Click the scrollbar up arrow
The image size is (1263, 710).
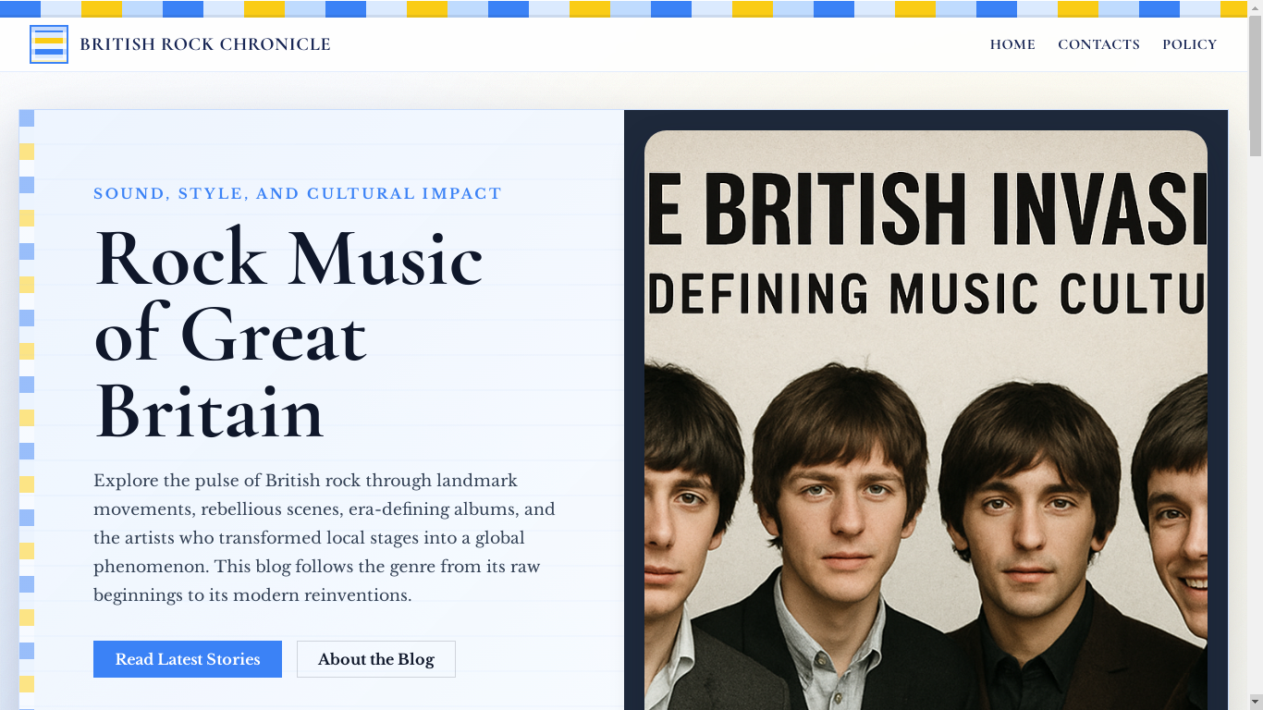1255,7
